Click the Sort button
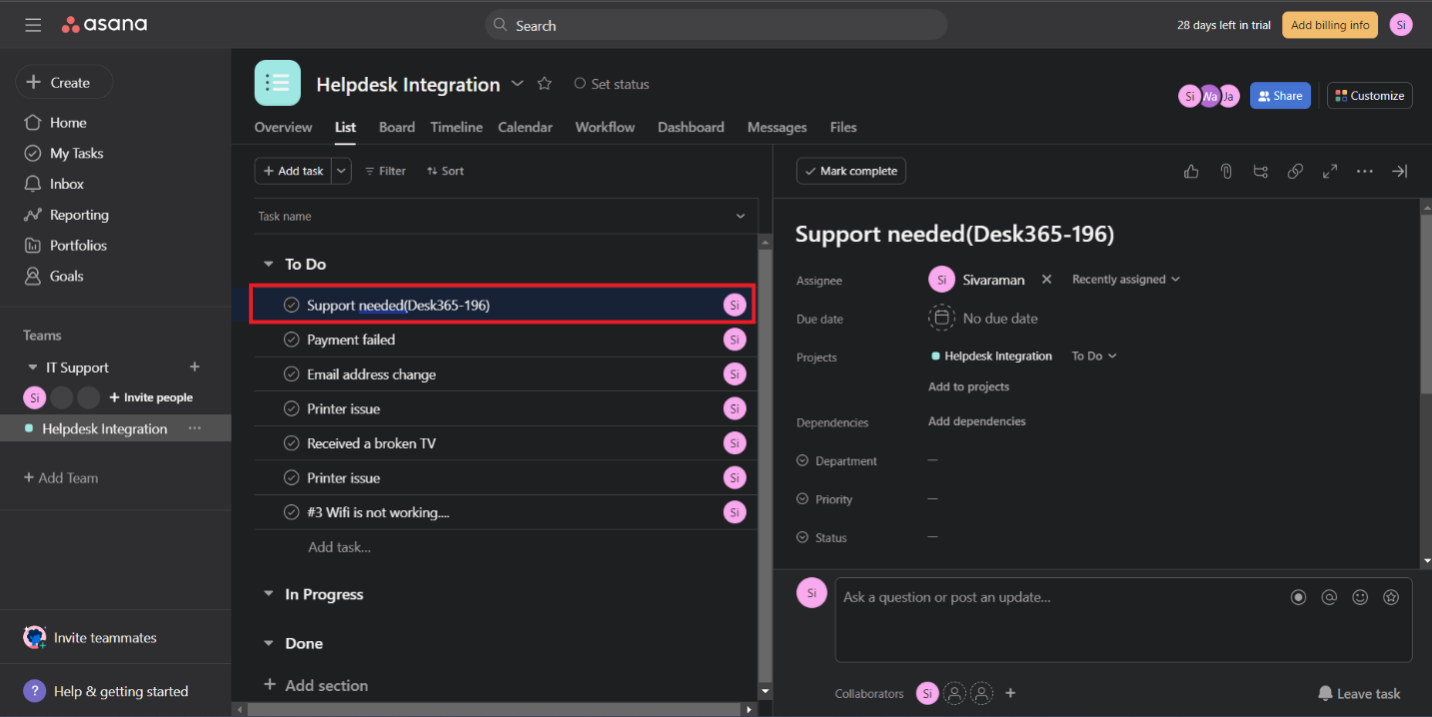 445,171
